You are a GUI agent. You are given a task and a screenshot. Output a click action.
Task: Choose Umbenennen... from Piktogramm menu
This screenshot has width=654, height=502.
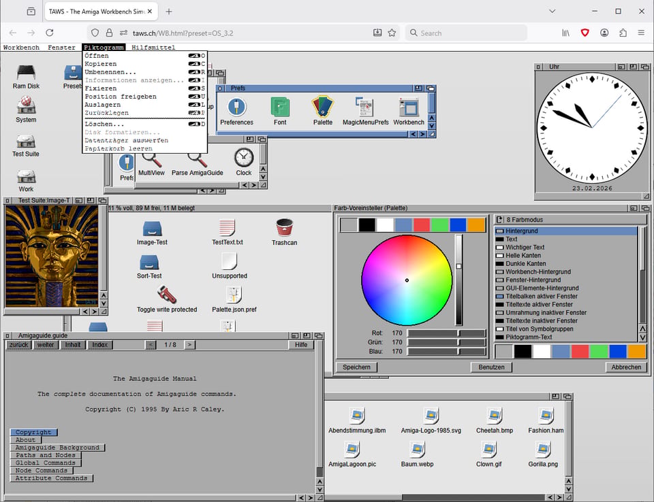144,72
